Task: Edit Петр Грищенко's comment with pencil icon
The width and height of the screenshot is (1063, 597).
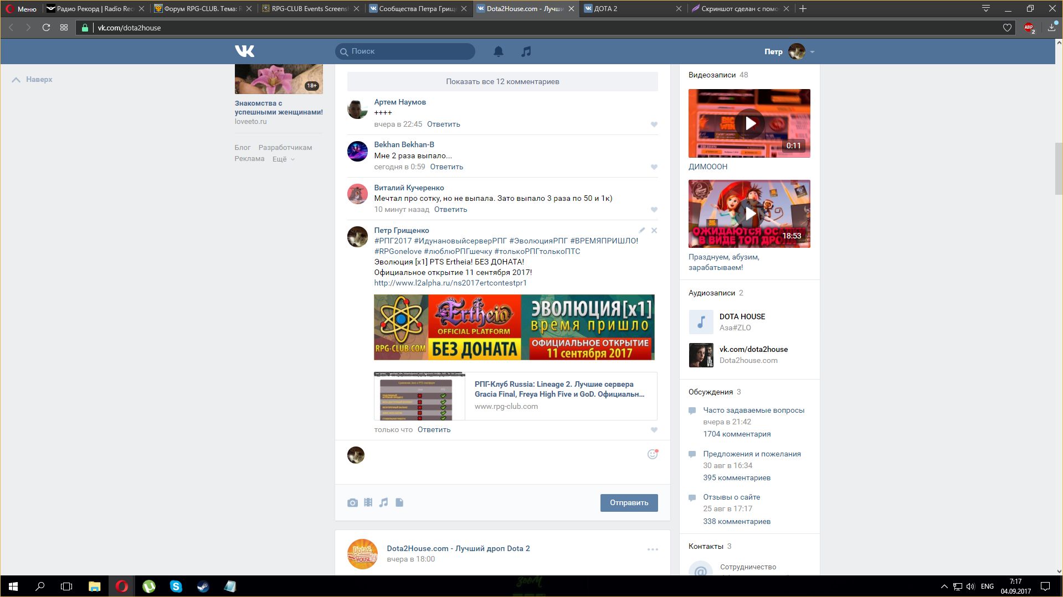Action: click(641, 230)
